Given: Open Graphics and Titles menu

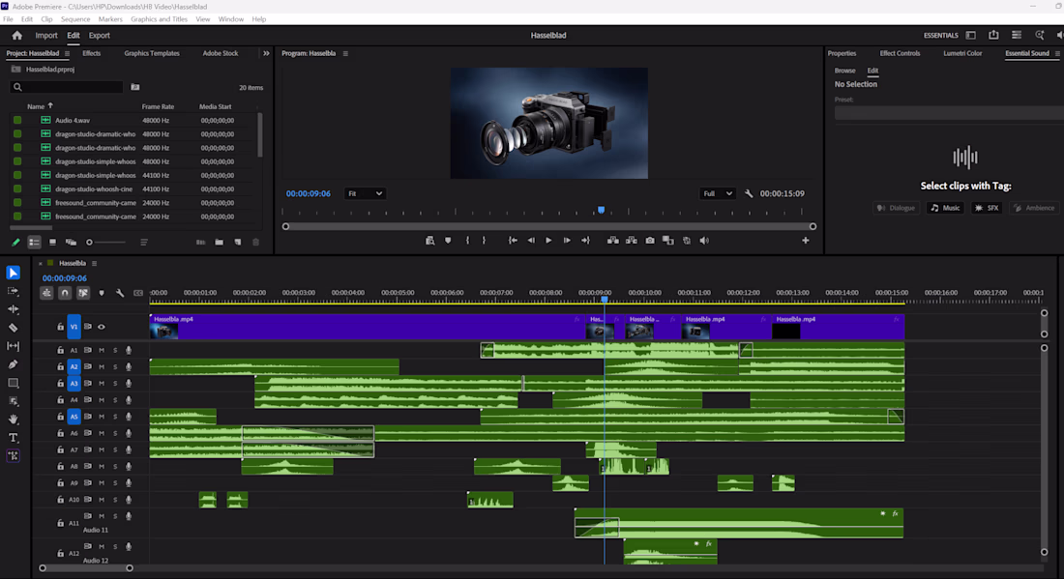Looking at the screenshot, I should (x=159, y=19).
